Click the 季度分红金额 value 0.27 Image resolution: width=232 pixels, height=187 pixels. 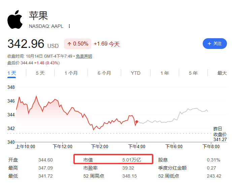point(211,168)
